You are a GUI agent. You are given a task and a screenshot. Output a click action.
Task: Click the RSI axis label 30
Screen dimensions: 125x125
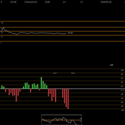(2, 37)
